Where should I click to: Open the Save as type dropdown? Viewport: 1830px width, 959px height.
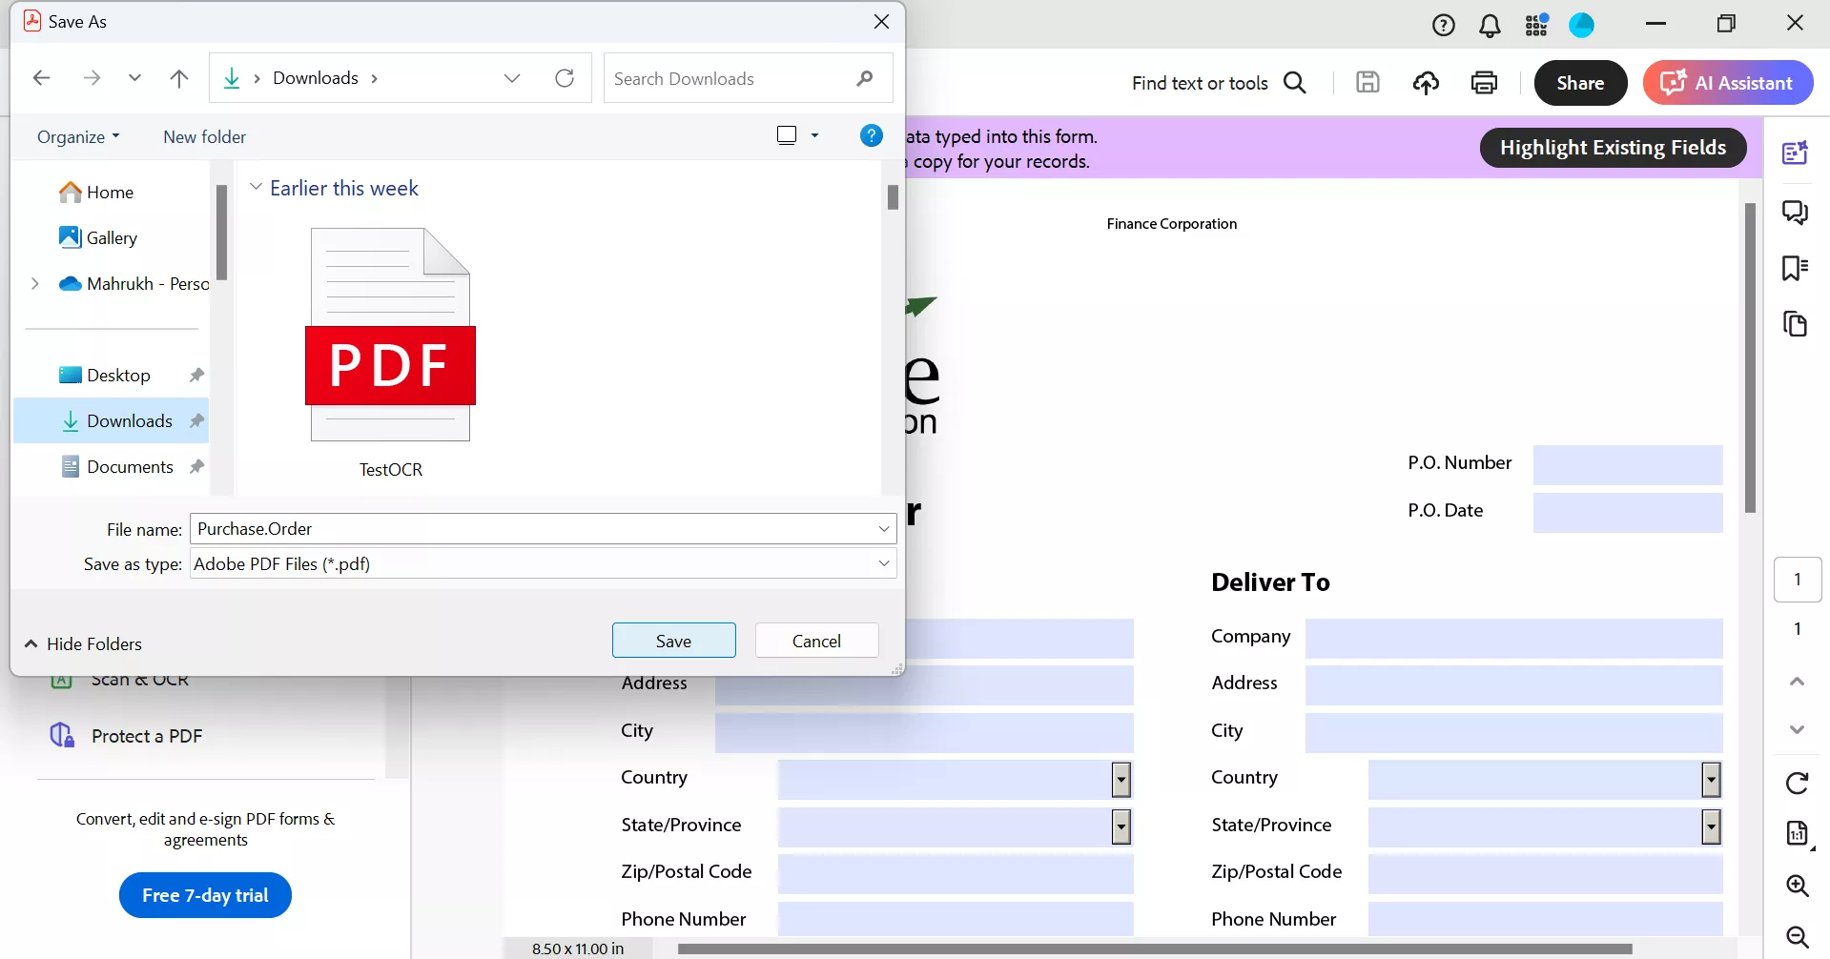tap(883, 563)
